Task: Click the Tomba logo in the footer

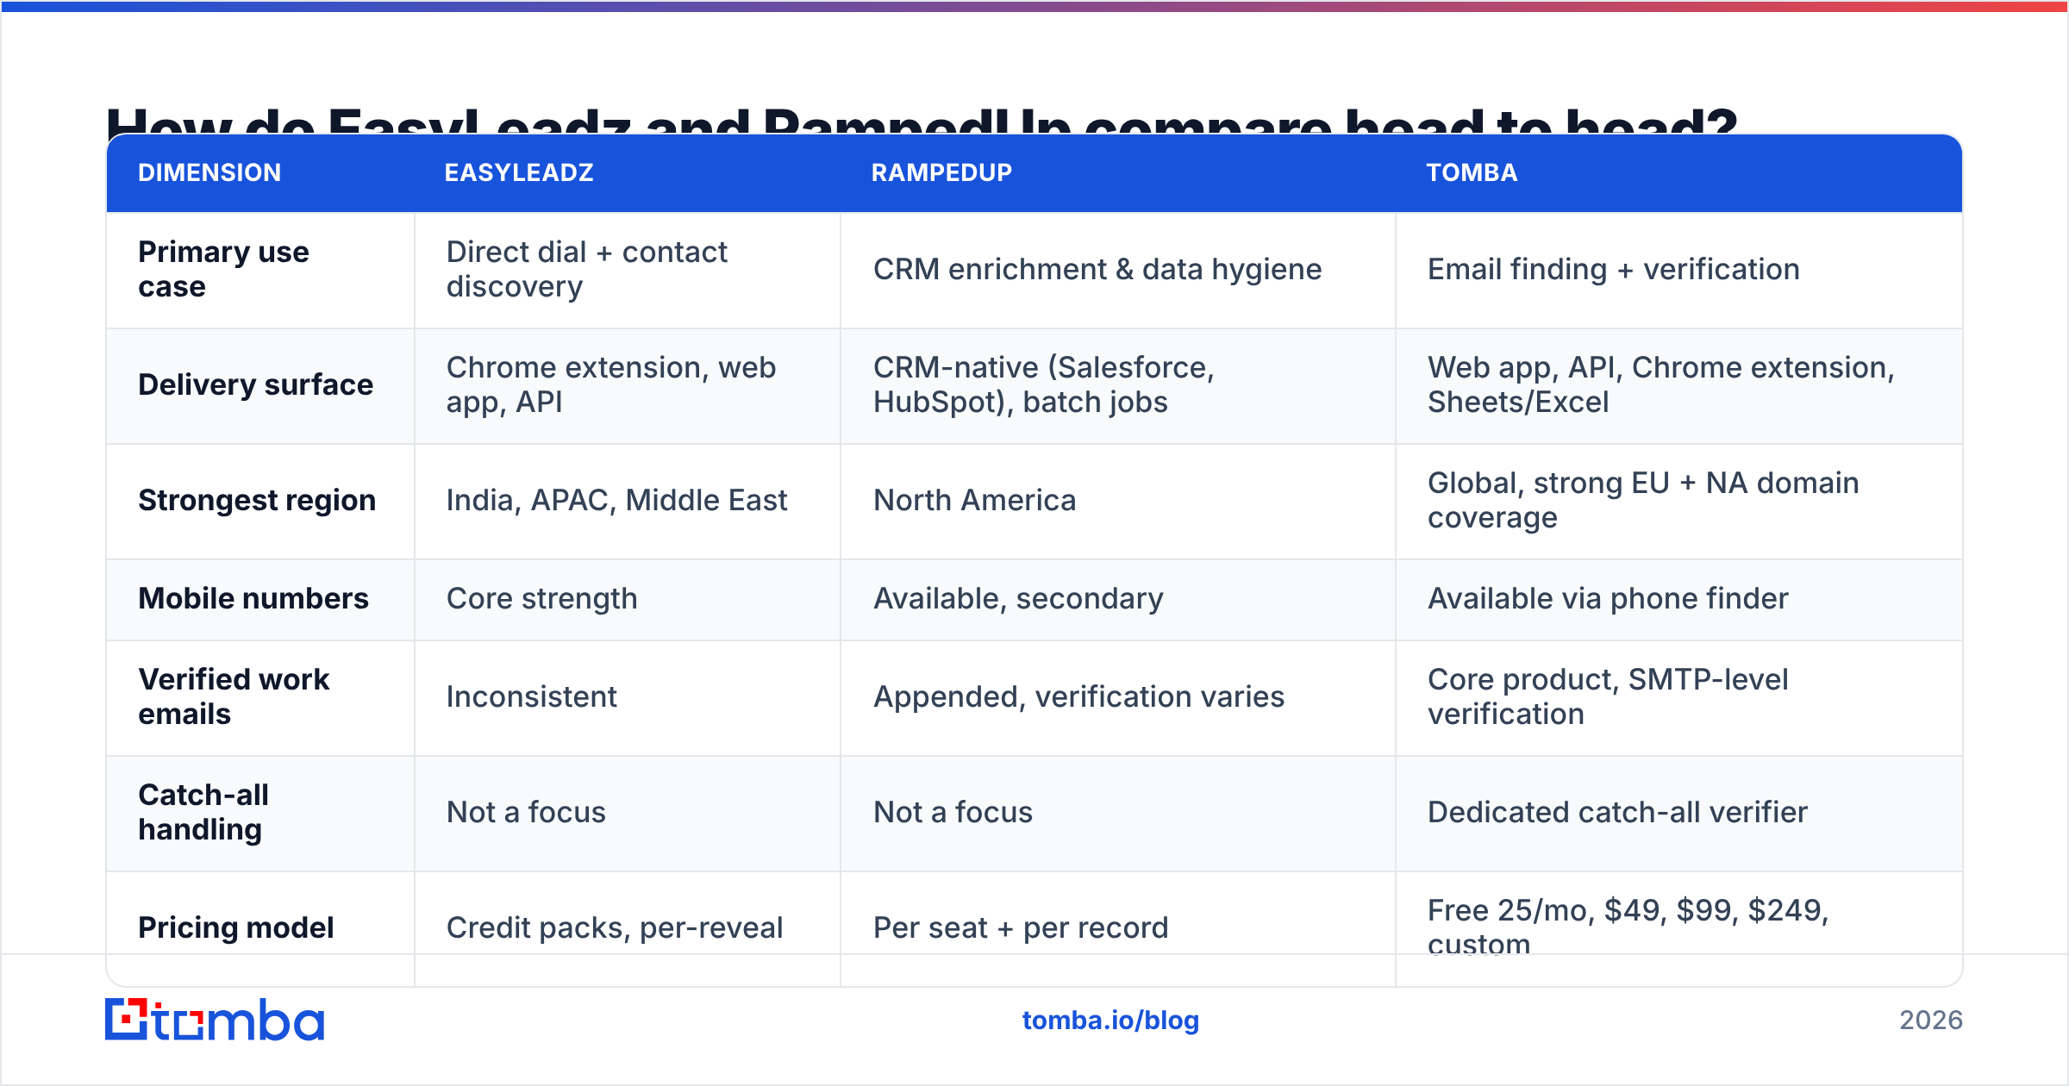Action: pyautogui.click(x=215, y=1020)
